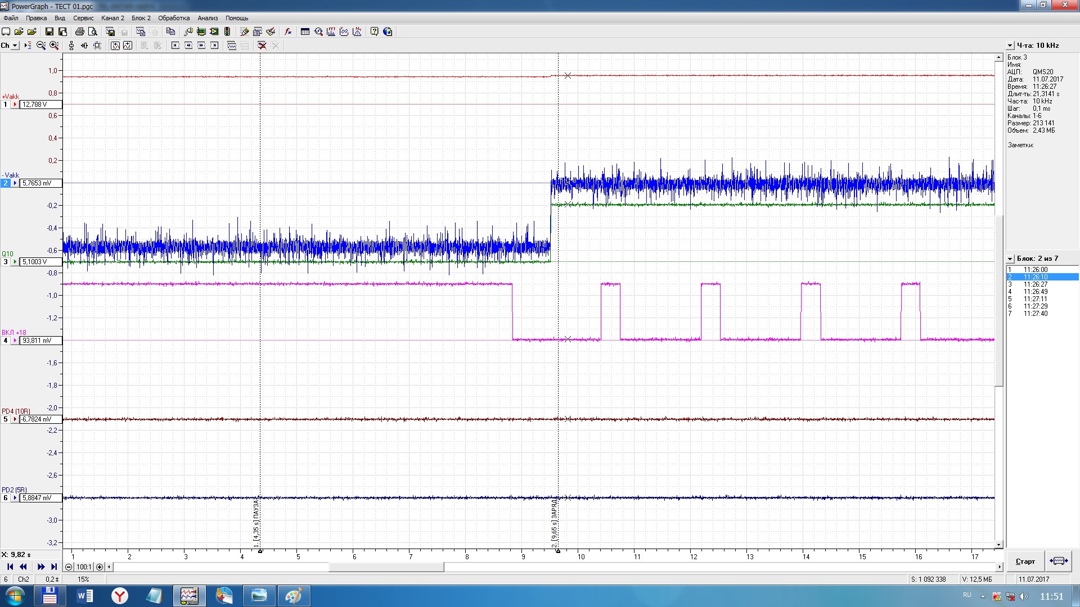The height and width of the screenshot is (607, 1080).
Task: Click the Print toolbar icon
Action: (x=79, y=32)
